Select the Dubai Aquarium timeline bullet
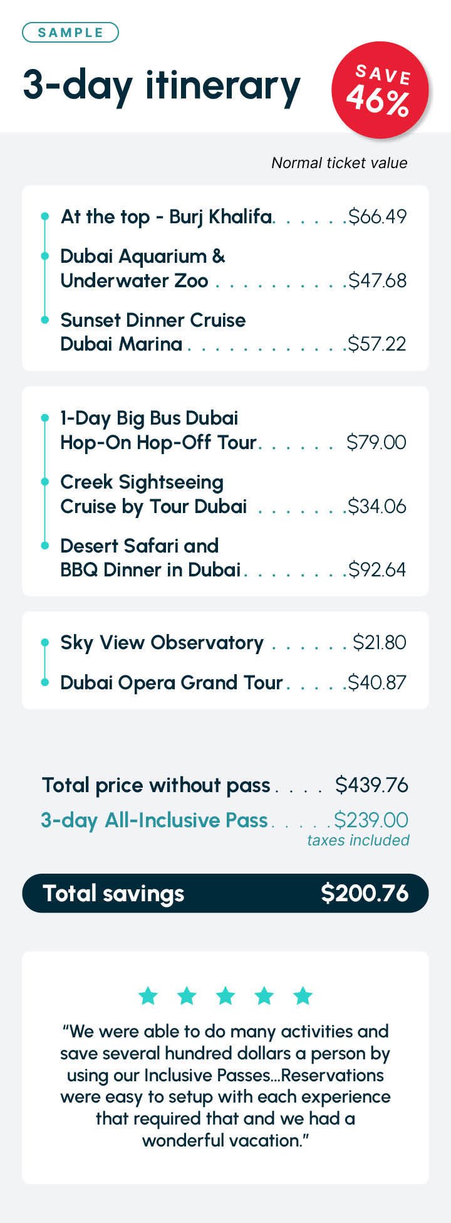451x1223 pixels. click(x=44, y=256)
